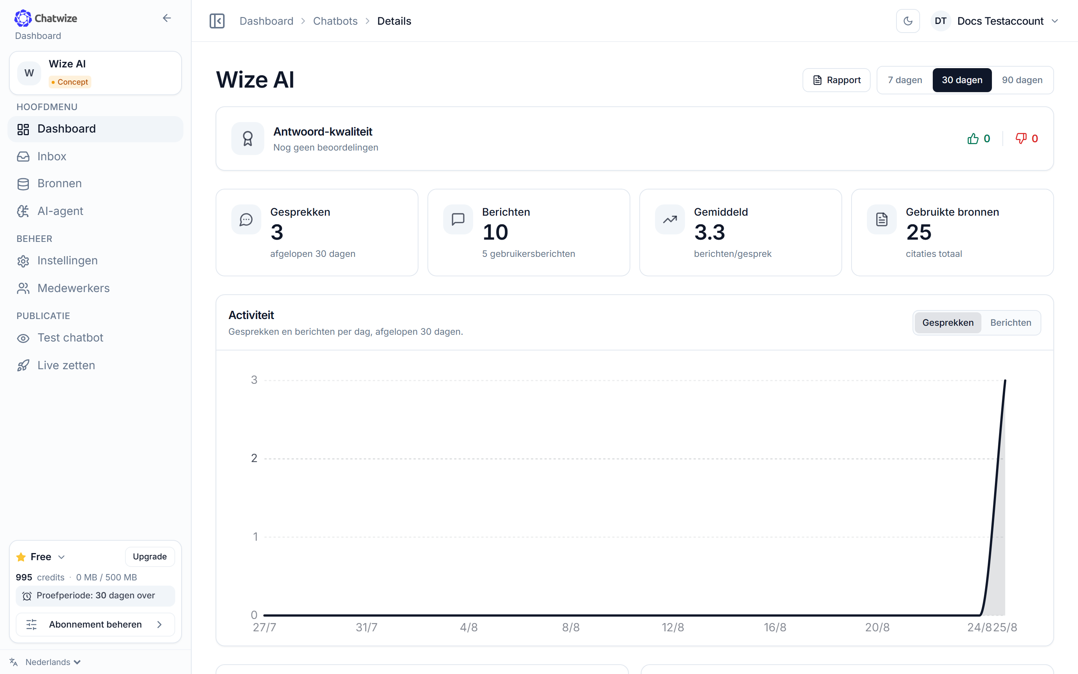This screenshot has width=1078, height=674.
Task: Generate a Rapport report
Action: (836, 80)
